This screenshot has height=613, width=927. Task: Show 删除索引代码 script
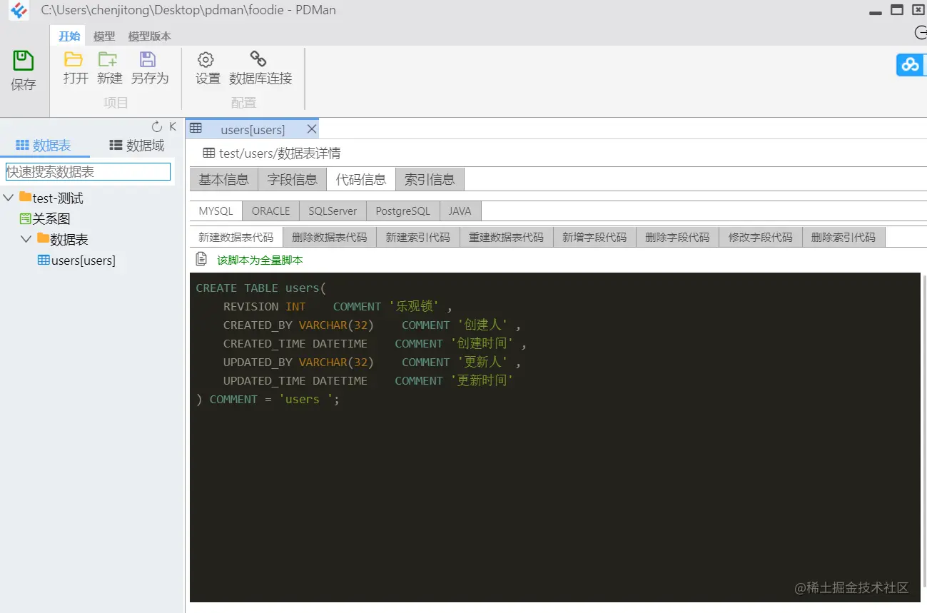[844, 237]
